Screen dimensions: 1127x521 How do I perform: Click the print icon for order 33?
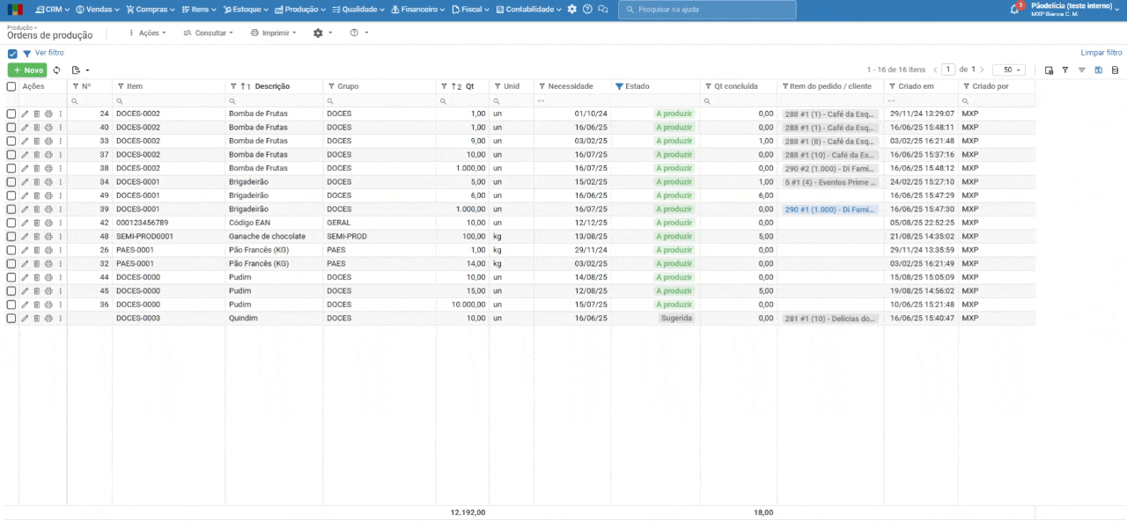coord(48,141)
